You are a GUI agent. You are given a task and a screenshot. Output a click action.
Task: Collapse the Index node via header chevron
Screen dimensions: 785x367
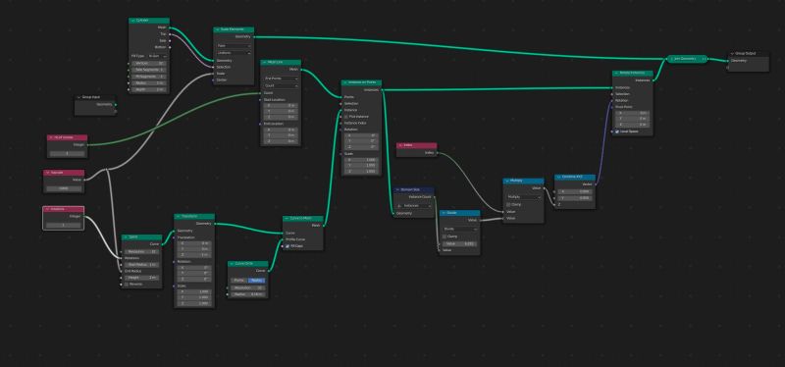click(400, 145)
